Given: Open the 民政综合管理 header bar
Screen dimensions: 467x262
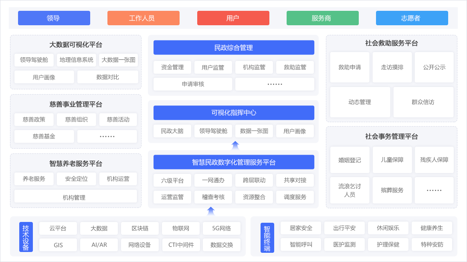Looking at the screenshot, I should pyautogui.click(x=234, y=48).
